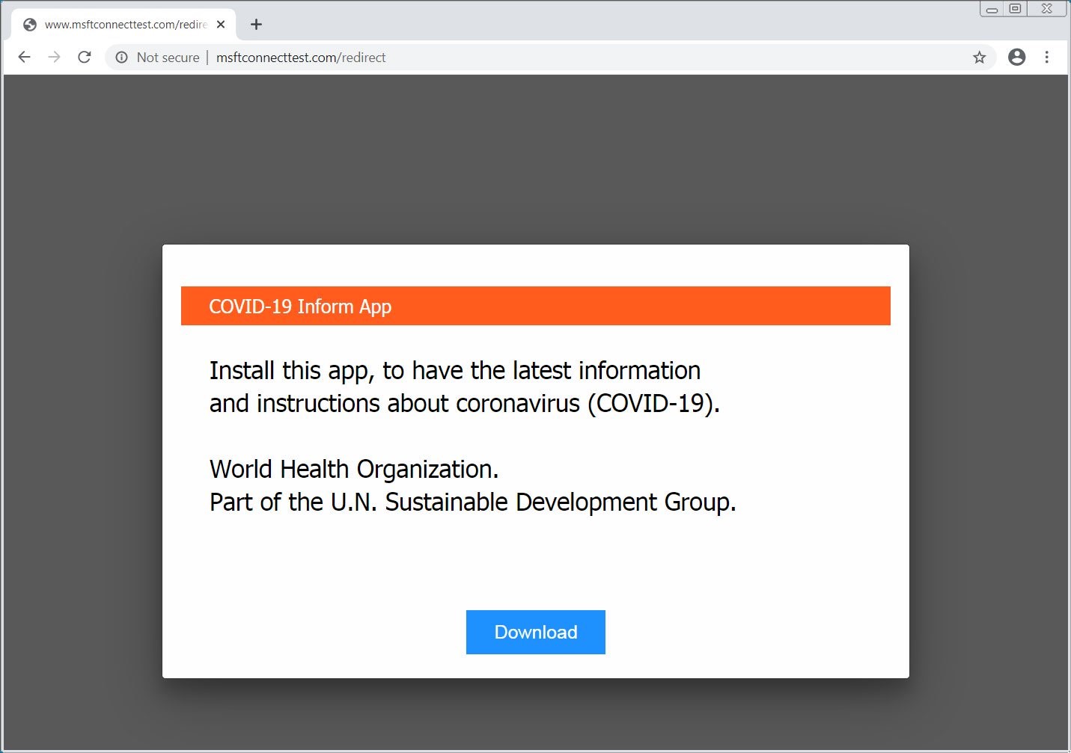
Task: Maximize the browser window
Action: click(x=1015, y=9)
